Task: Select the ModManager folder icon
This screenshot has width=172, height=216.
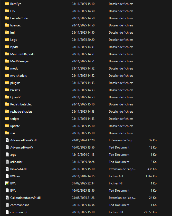Action: [7, 61]
